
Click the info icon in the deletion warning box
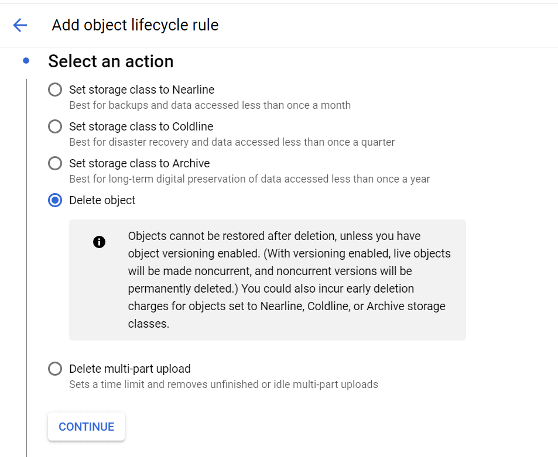click(99, 242)
